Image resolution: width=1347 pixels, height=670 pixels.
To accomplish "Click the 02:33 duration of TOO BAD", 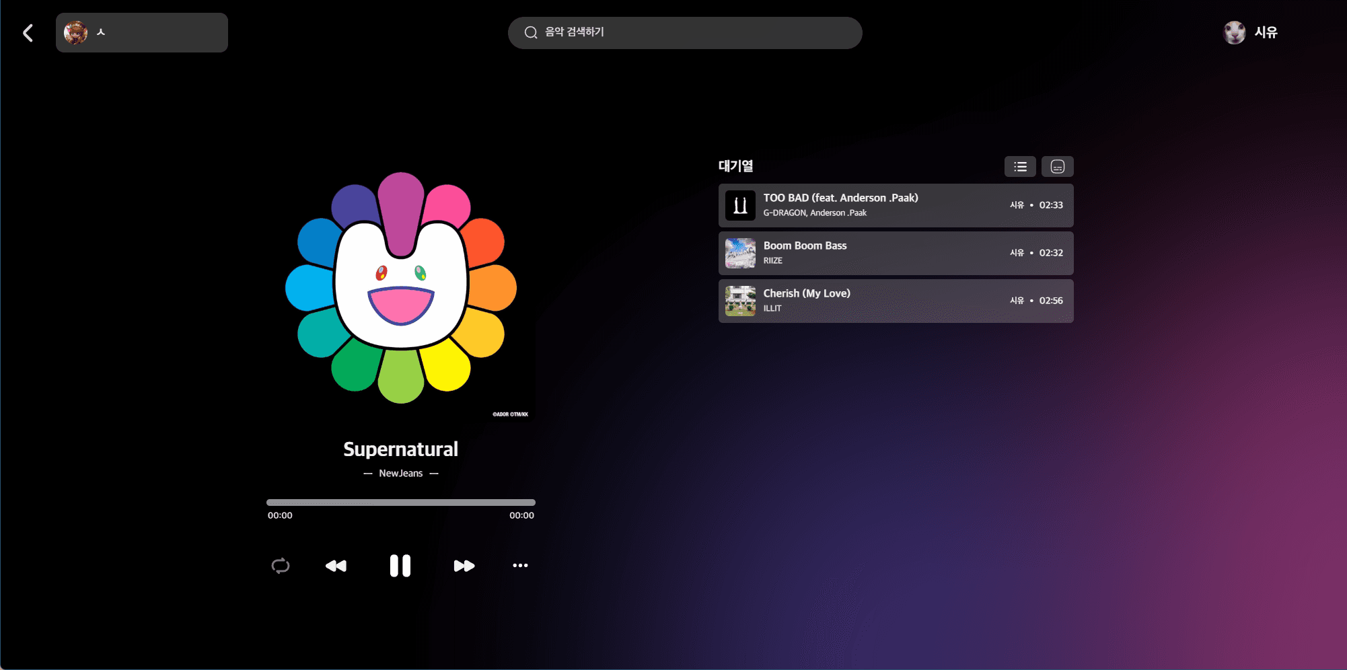I will 1051,205.
